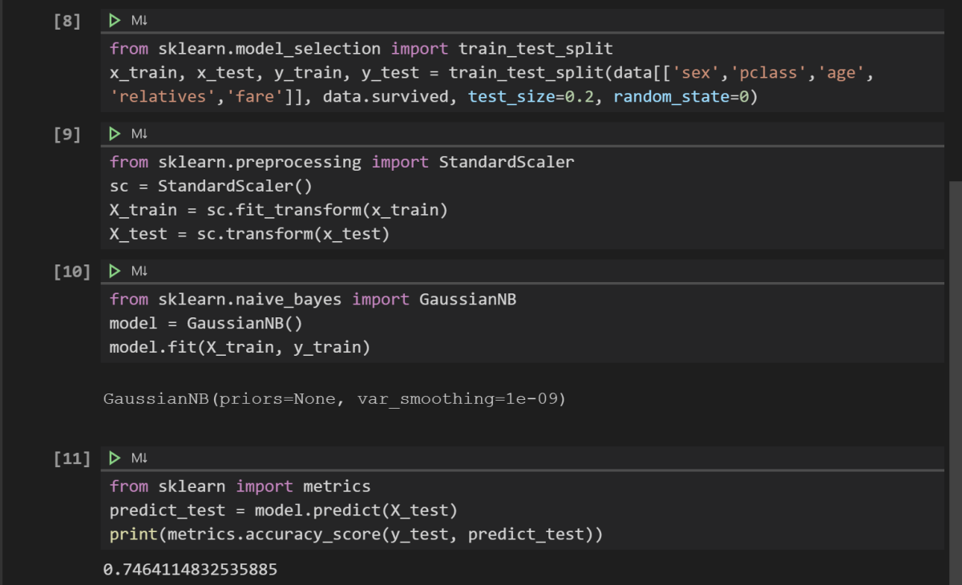Select the execution count [8] label
This screenshot has width=962, height=585.
pos(67,20)
